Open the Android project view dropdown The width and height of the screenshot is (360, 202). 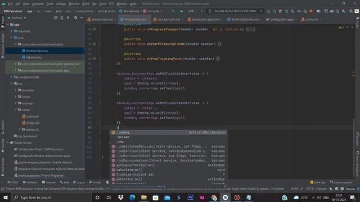(17, 17)
